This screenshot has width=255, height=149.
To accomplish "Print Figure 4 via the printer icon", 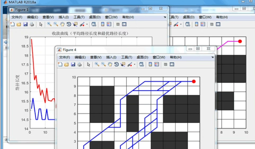I will pos(80,64).
